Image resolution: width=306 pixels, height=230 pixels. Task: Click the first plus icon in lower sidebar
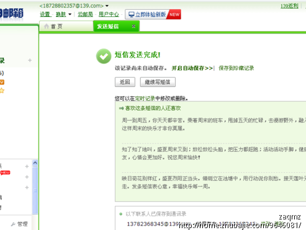tap(27, 167)
